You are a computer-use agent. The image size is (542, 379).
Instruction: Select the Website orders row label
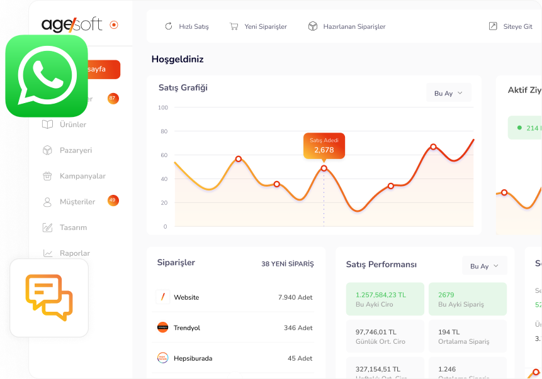[x=187, y=297]
